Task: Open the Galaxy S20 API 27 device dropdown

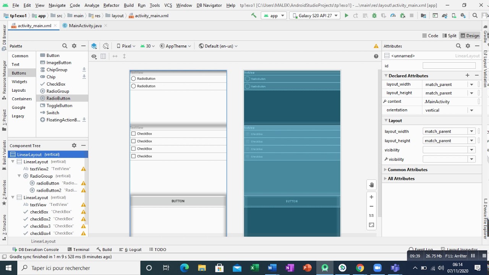Action: [x=314, y=16]
